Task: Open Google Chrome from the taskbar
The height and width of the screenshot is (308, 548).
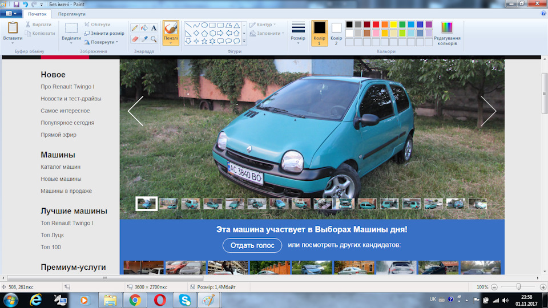Action: (x=135, y=300)
